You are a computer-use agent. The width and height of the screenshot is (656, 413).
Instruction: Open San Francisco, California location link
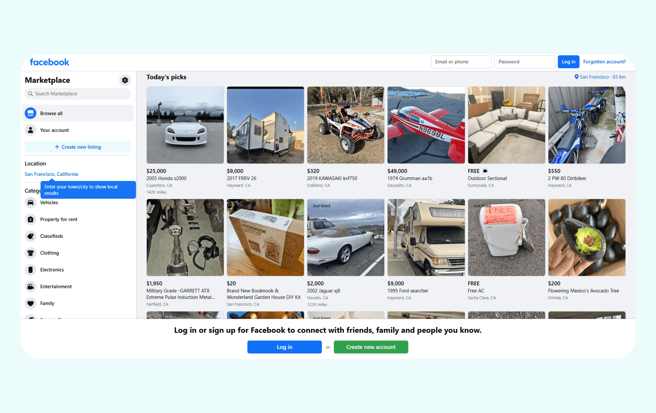51,174
